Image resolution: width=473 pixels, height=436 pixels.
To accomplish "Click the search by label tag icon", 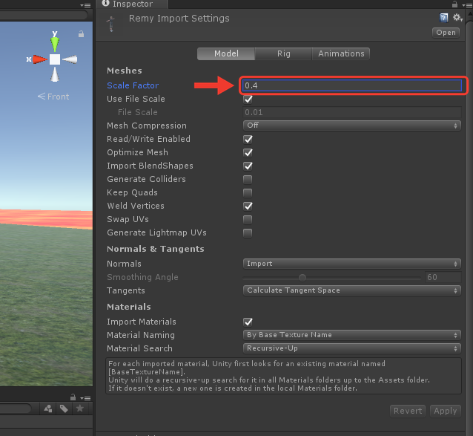I will pos(64,409).
